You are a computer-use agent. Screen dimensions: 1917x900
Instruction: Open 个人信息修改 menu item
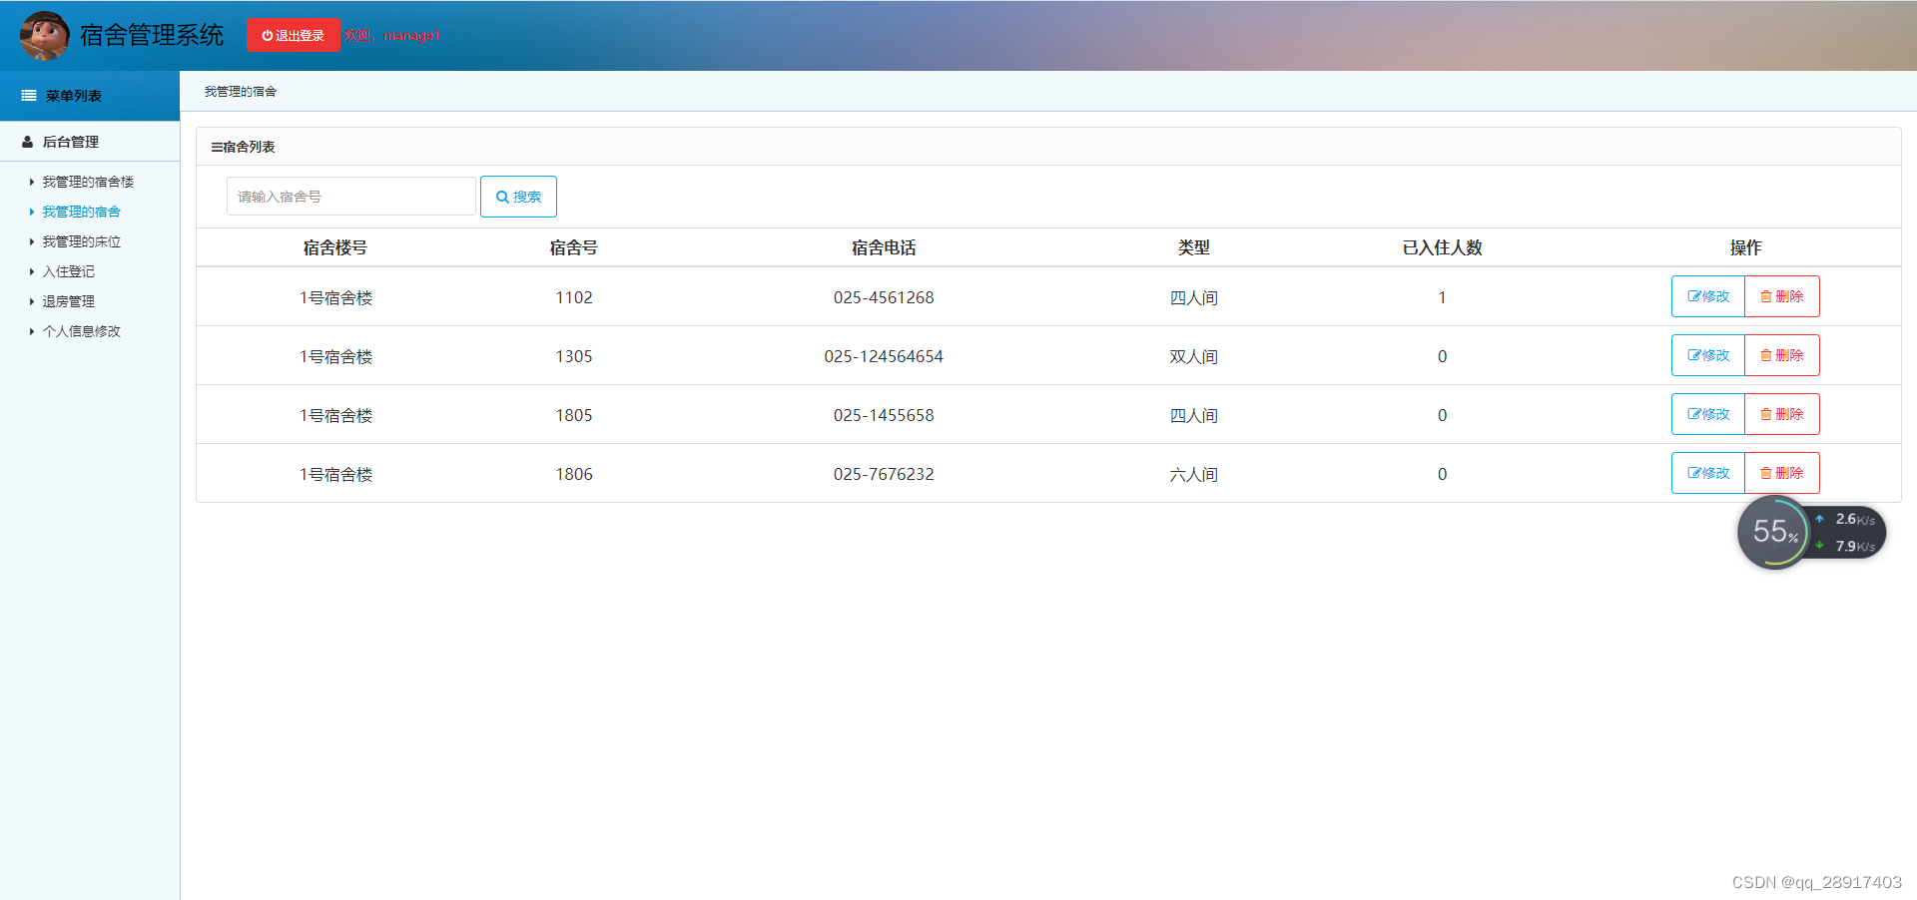pyautogui.click(x=81, y=331)
